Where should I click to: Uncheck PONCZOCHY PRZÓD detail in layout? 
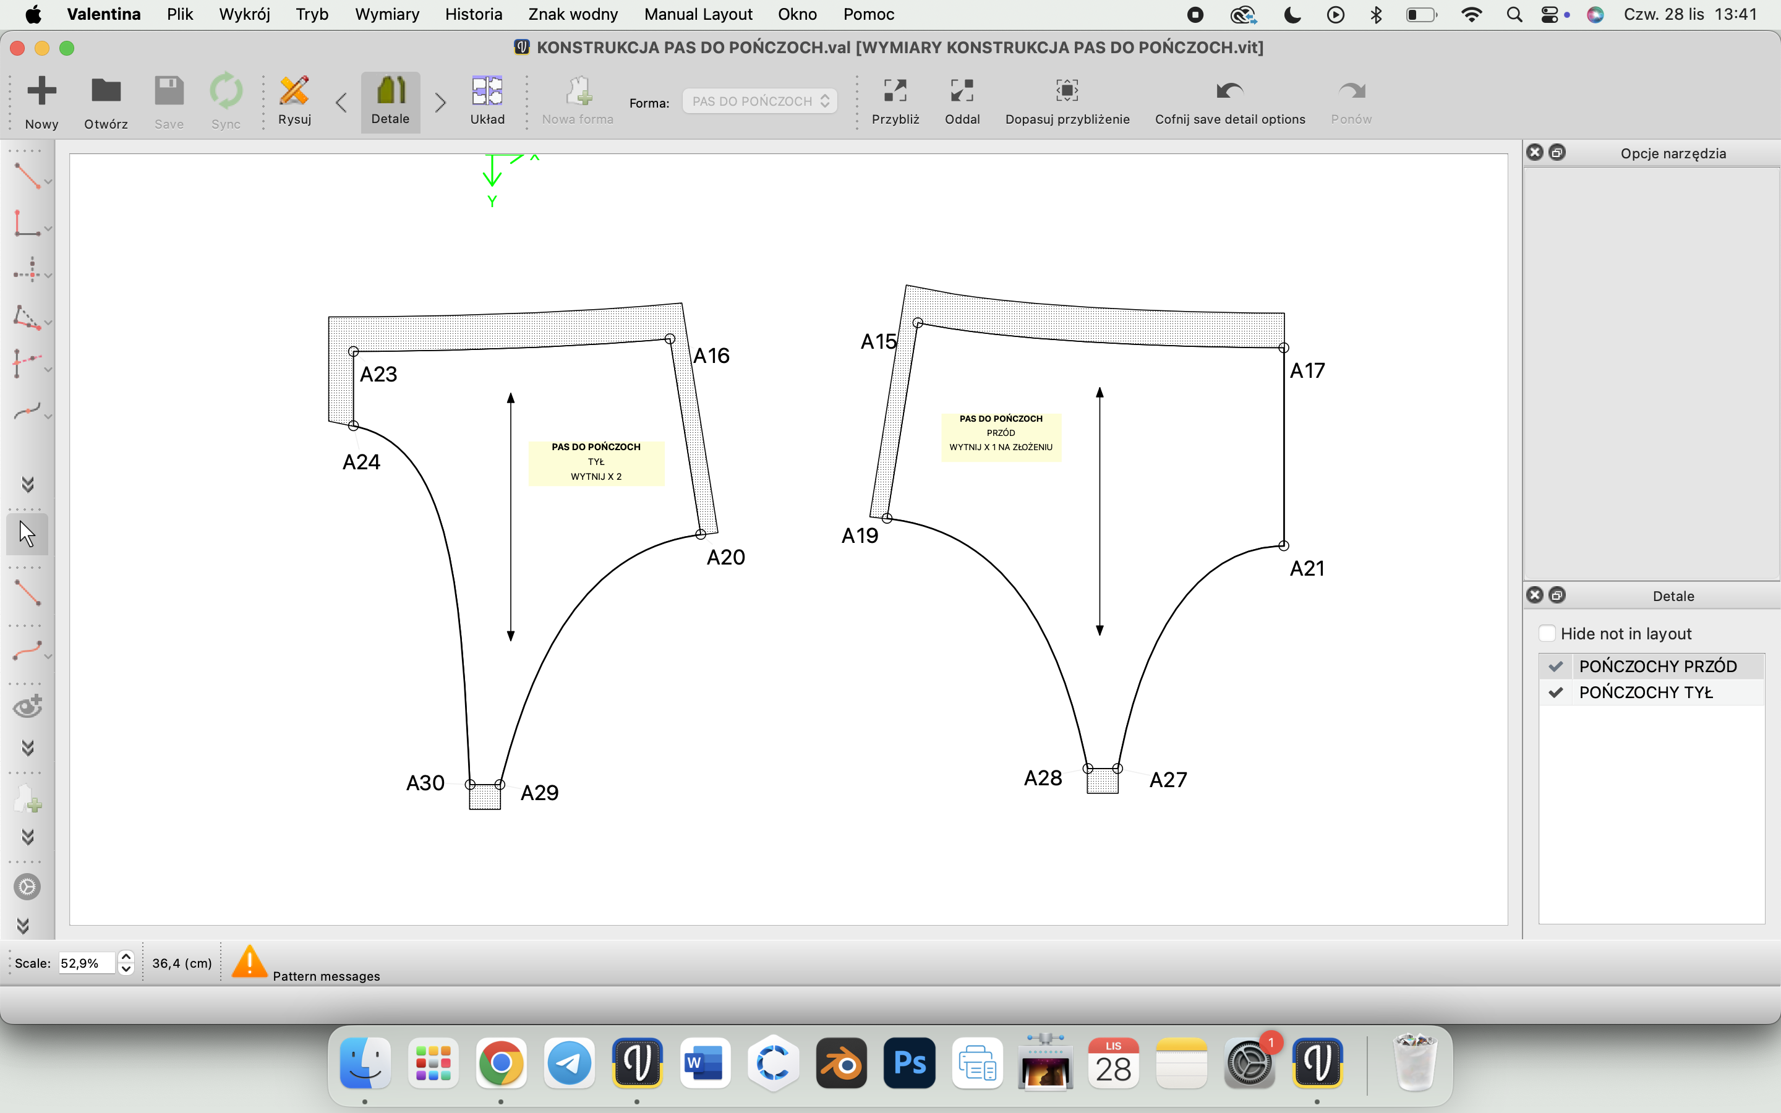pos(1556,666)
